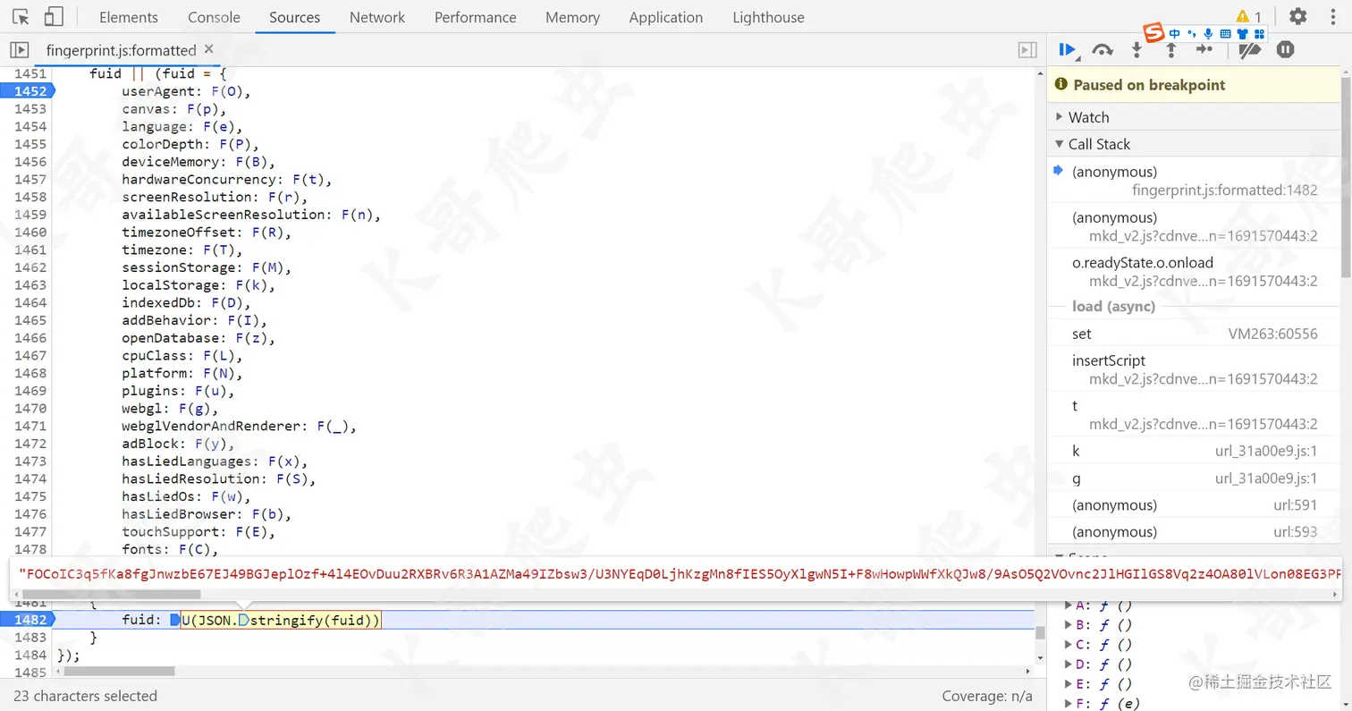The image size is (1352, 711).
Task: Expand scope variable A
Action: click(x=1068, y=605)
